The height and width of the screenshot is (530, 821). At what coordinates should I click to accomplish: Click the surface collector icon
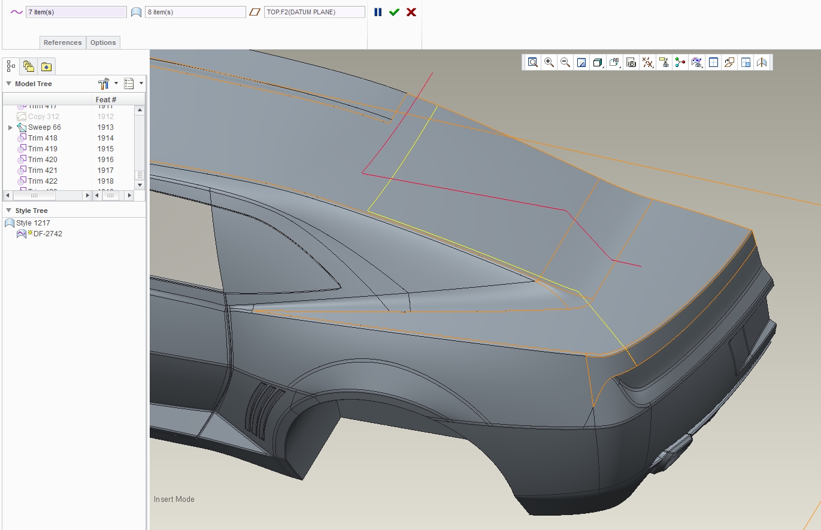coord(136,12)
